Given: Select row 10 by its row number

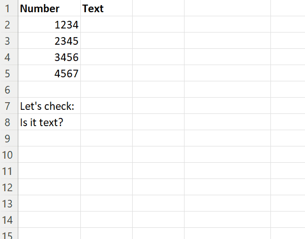Looking at the screenshot, I should tap(8, 155).
